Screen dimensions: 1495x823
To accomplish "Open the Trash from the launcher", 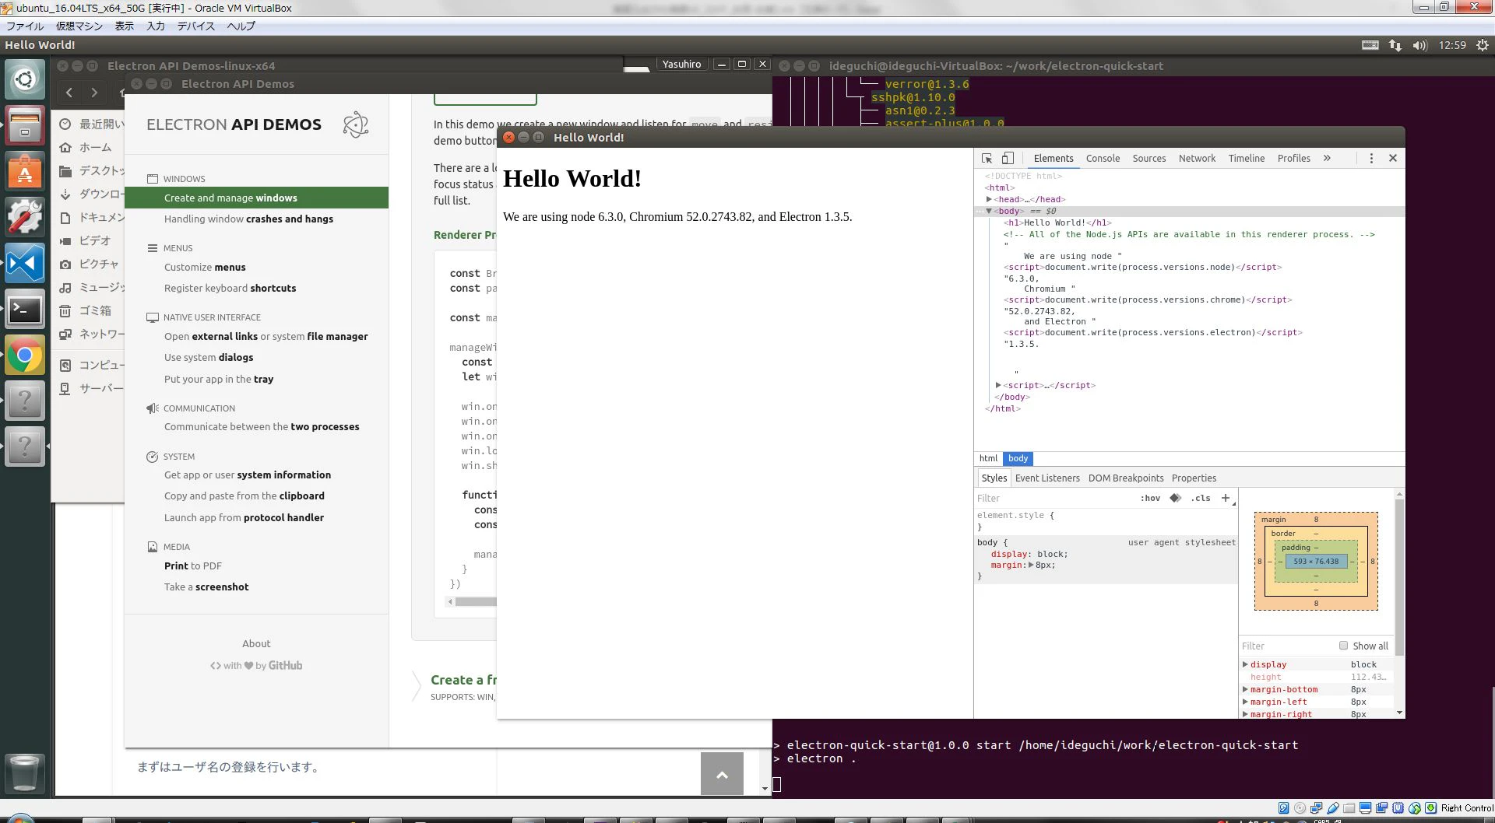I will click(x=25, y=772).
